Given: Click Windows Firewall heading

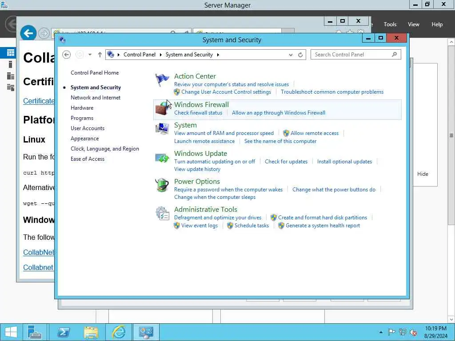Looking at the screenshot, I should point(201,105).
